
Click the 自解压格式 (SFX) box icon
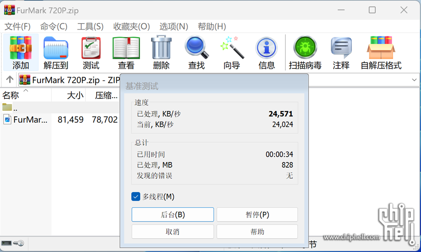coord(381,48)
